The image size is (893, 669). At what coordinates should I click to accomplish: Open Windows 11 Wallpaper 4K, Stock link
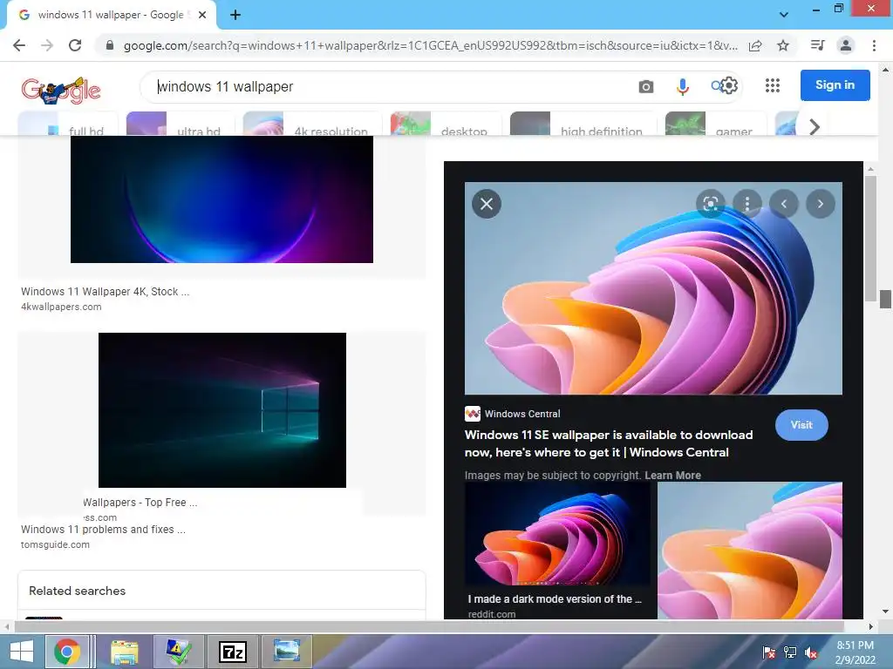106,291
